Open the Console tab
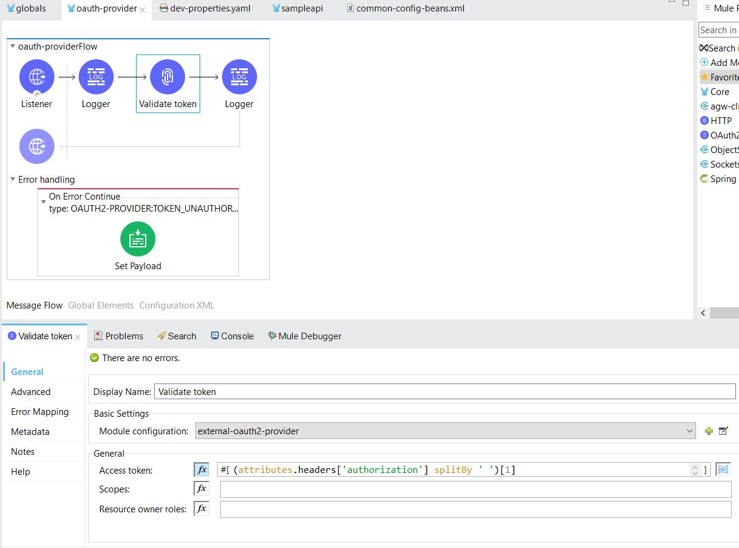This screenshot has width=739, height=548. click(232, 336)
